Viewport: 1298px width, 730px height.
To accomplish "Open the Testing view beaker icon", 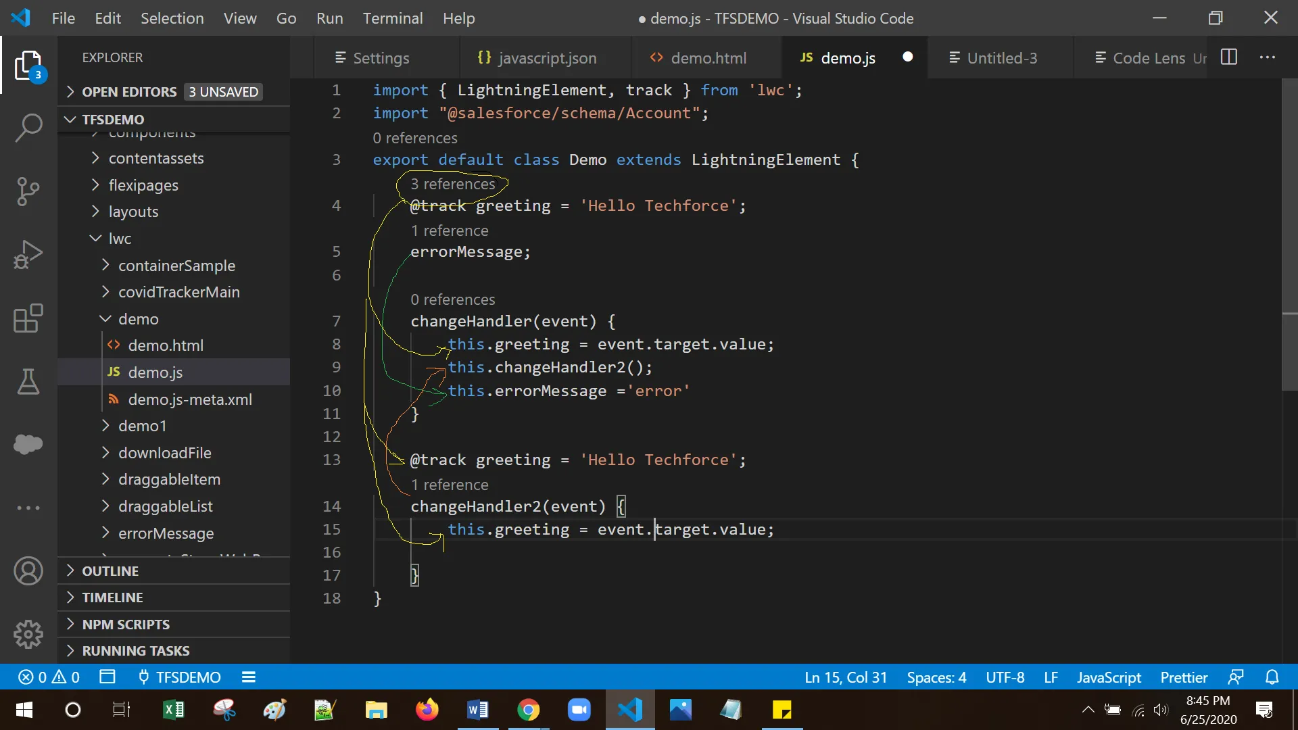I will 28,382.
